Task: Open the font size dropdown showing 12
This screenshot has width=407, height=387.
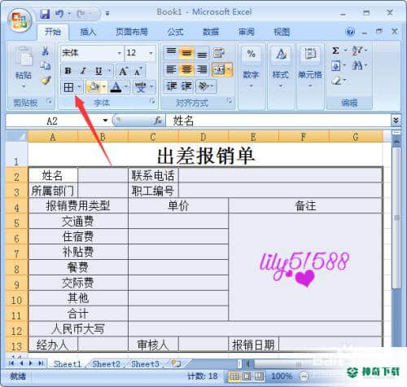Action: (151, 53)
